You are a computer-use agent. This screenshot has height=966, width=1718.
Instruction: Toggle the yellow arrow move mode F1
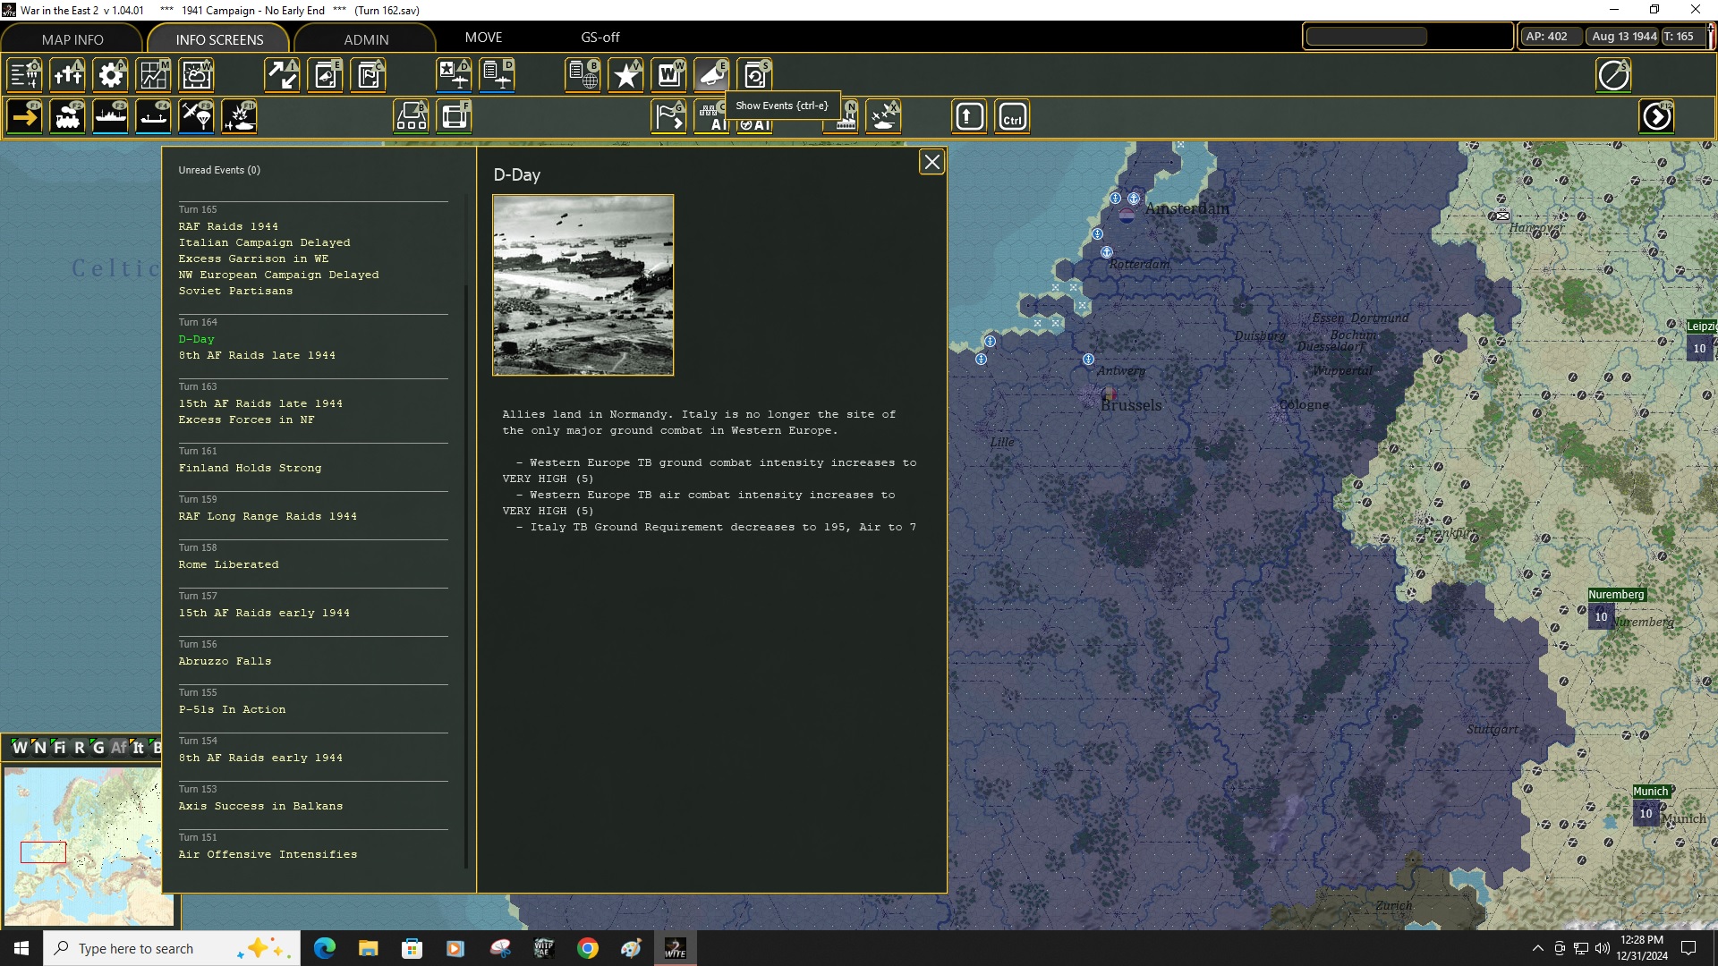point(25,117)
